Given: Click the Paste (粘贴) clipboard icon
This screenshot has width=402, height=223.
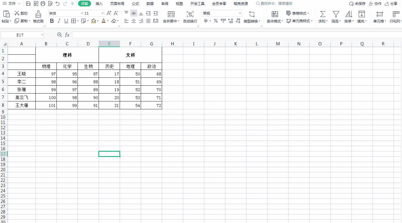Looking at the screenshot, I should tap(6, 14).
